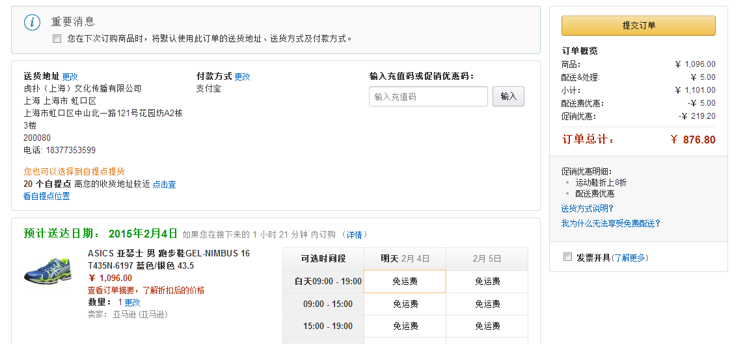This screenshot has width=745, height=344.
Task: Click the 促销优惠 -¥219.20 amount
Action: [x=697, y=116]
